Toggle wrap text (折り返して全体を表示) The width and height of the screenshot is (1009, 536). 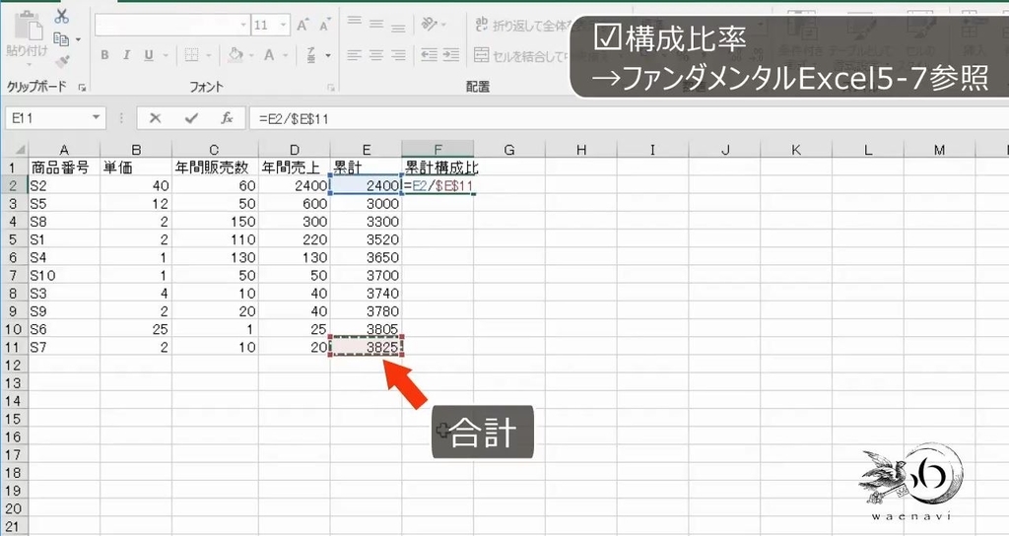click(x=522, y=25)
